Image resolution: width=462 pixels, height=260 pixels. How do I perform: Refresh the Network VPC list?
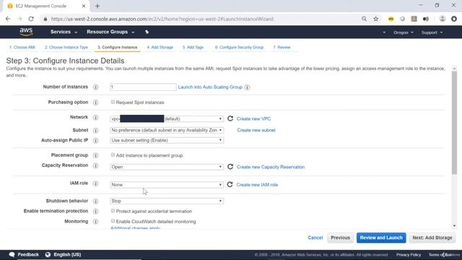(x=230, y=118)
